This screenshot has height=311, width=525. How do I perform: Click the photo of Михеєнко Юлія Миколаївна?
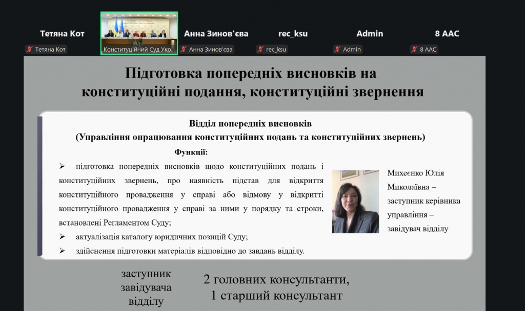pyautogui.click(x=355, y=202)
